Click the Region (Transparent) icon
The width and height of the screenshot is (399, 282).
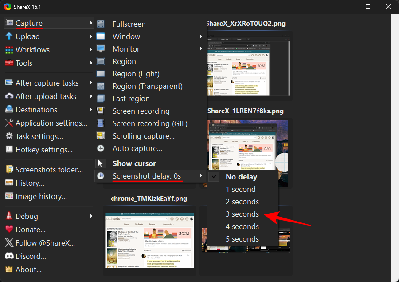101,86
